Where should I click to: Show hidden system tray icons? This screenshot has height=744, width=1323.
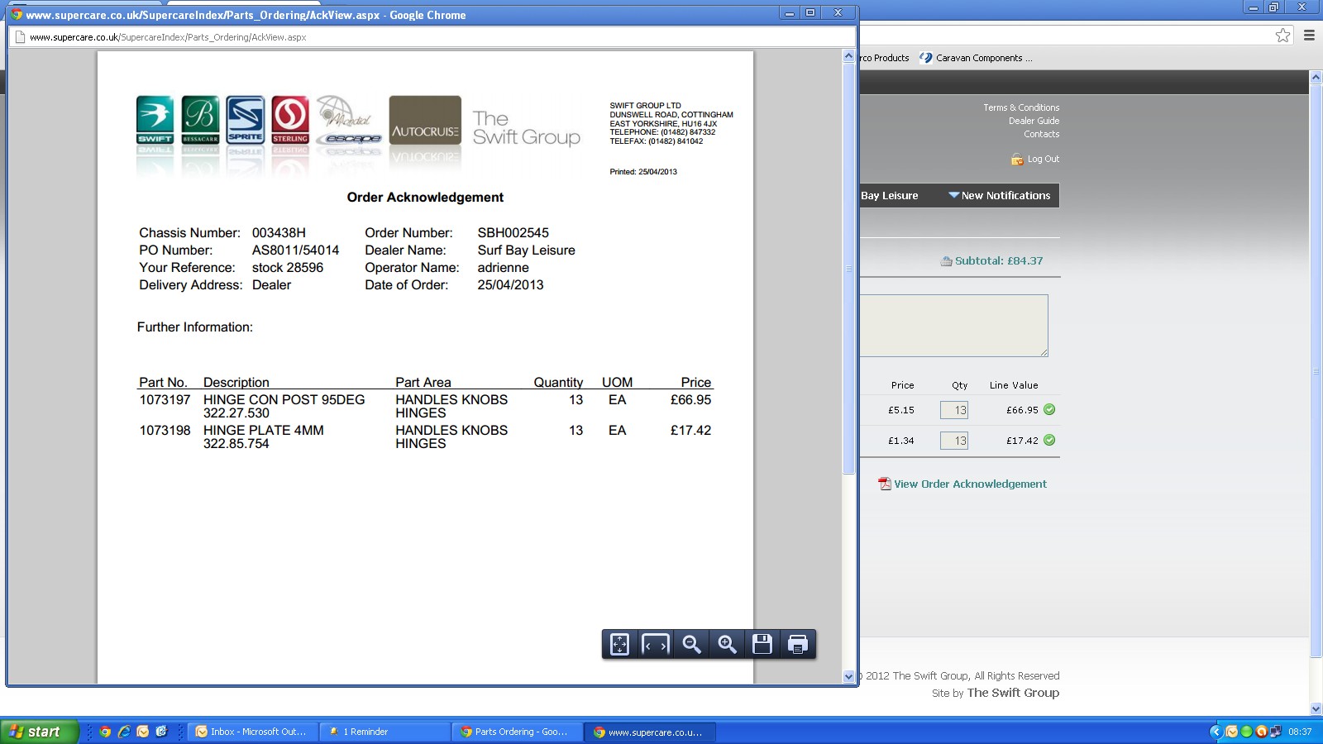pyautogui.click(x=1215, y=732)
